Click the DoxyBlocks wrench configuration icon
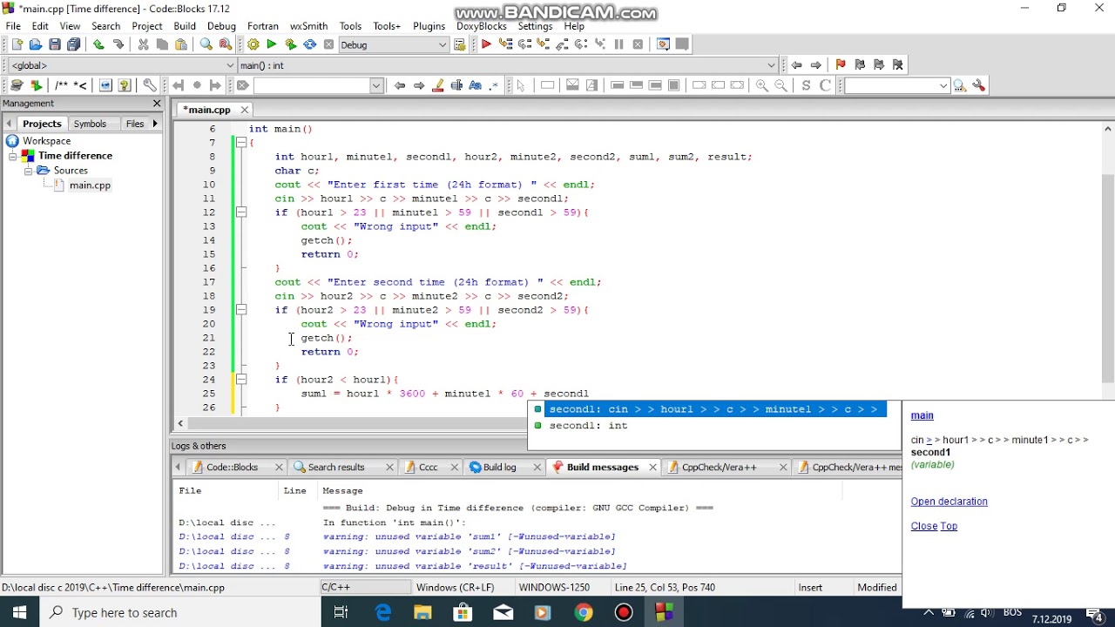 [150, 85]
